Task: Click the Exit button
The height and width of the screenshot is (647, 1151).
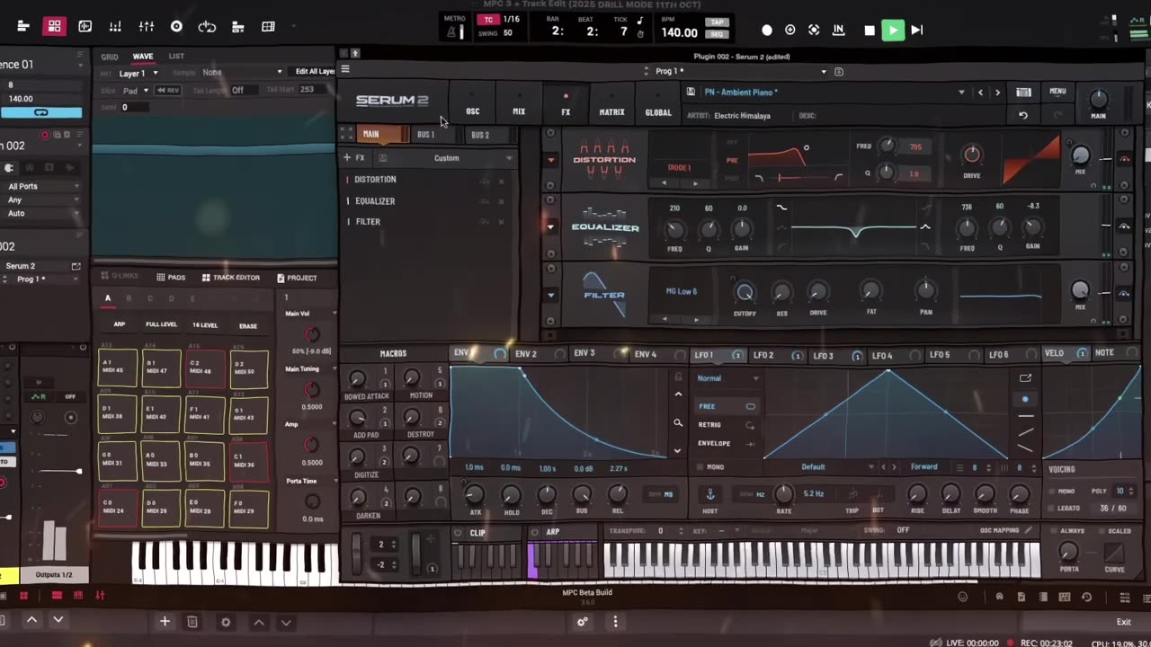Action: coord(1123,622)
